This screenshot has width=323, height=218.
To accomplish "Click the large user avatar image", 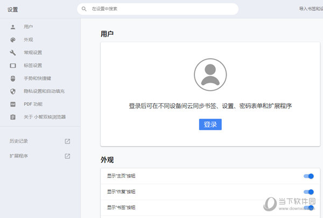I will pyautogui.click(x=210, y=75).
